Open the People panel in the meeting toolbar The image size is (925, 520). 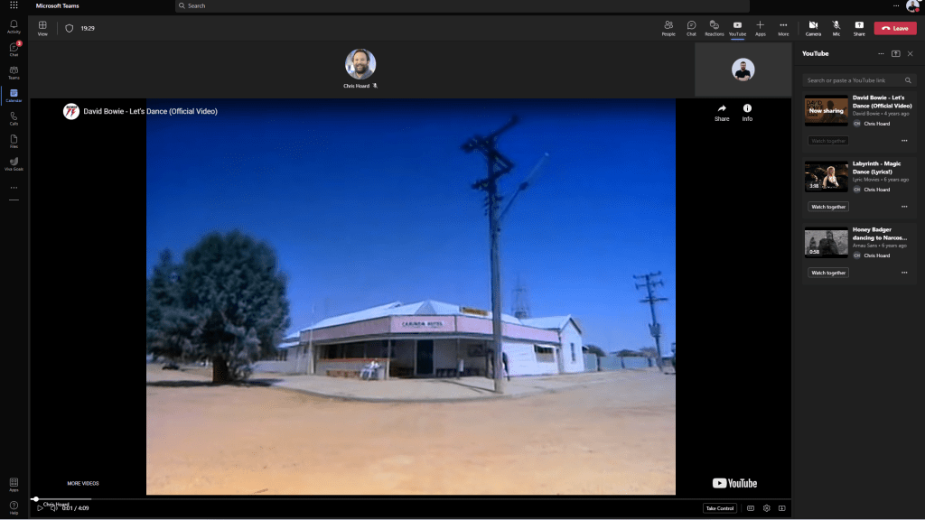click(668, 27)
